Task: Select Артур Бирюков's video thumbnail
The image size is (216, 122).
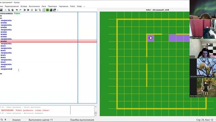Action: (203, 87)
